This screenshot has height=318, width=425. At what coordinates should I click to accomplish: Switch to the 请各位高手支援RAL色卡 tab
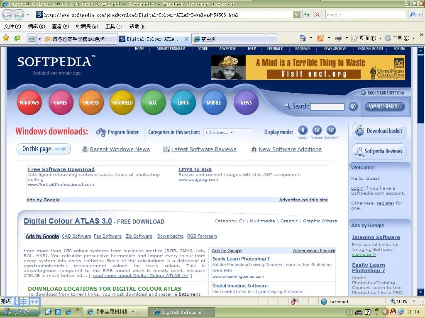[80, 39]
